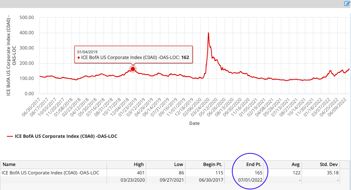This screenshot has height=190, width=351.
Task: Click the 09/16/2019 x-axis date label
Action: [x=168, y=107]
